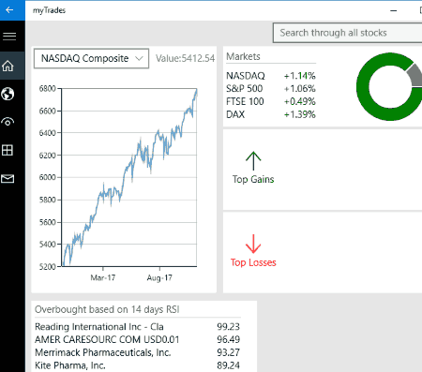Click the gray donut chart segment
The width and height of the screenshot is (422, 372).
click(x=415, y=75)
